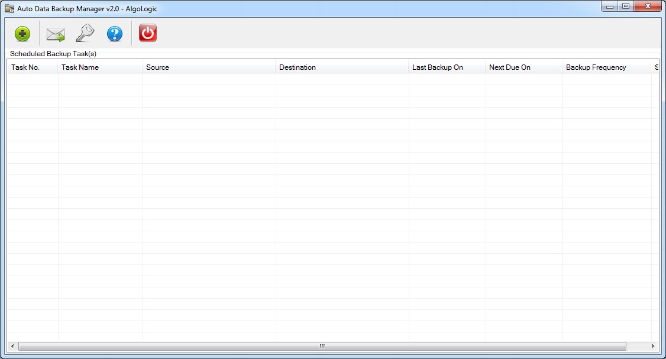Click the Auto Data Backup Manager app icon
This screenshot has height=359, width=666.
(9, 6)
